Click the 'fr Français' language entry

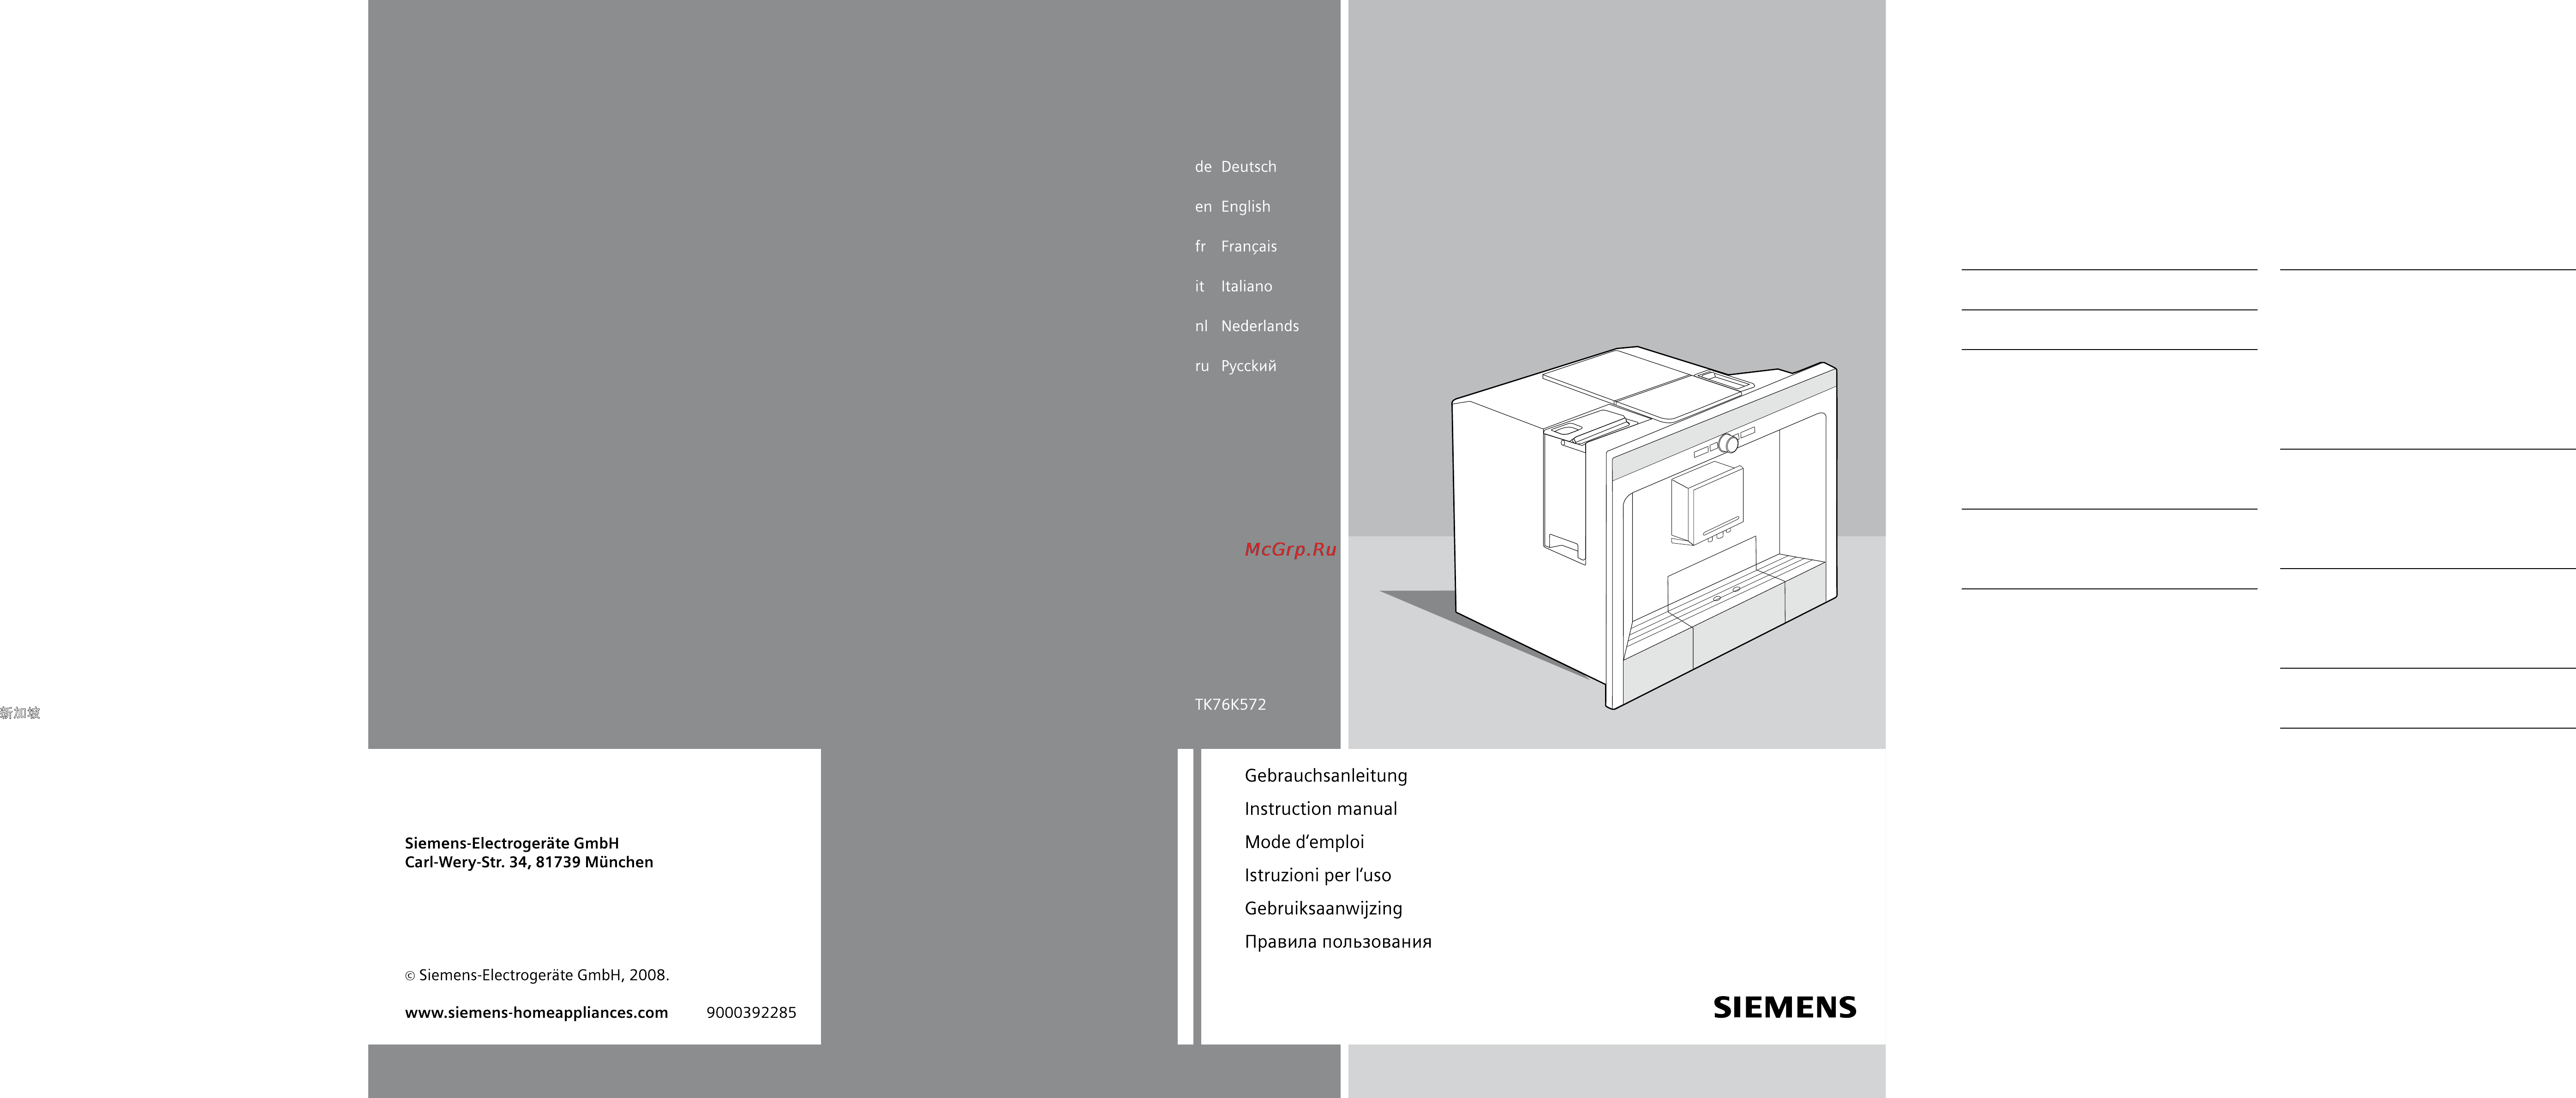point(1235,247)
